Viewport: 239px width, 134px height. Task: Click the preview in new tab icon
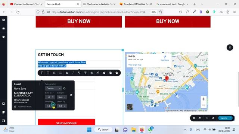(x=213, y=118)
